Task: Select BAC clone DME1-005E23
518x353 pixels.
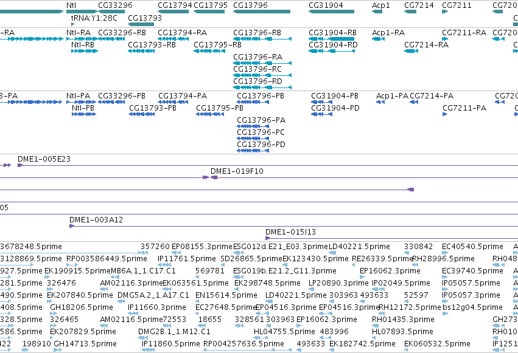Action: click(x=44, y=159)
